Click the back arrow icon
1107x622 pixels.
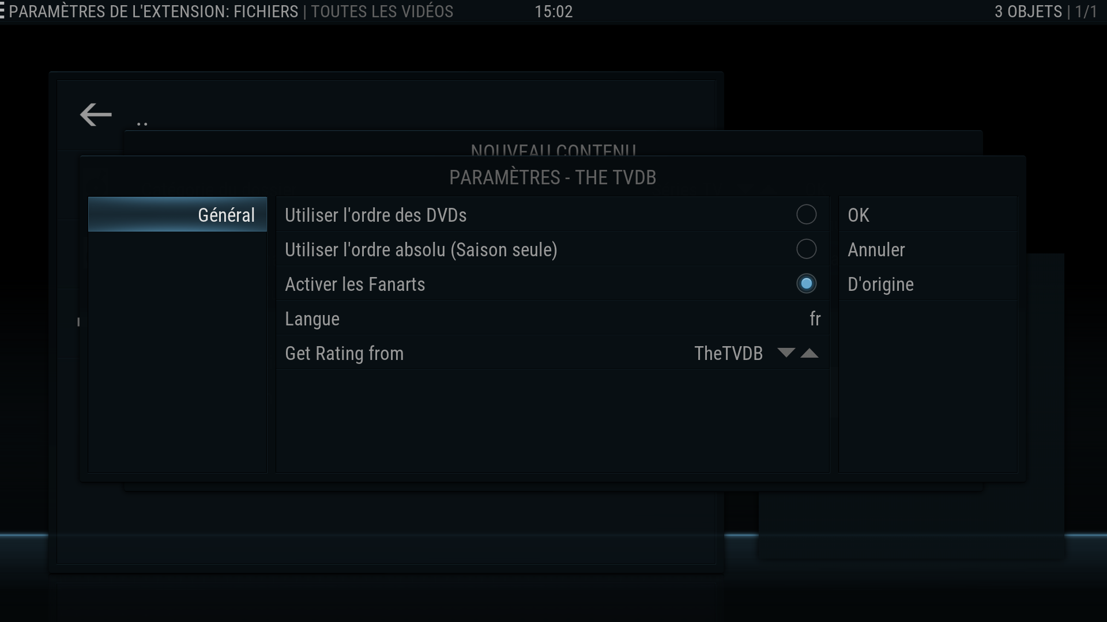96,115
